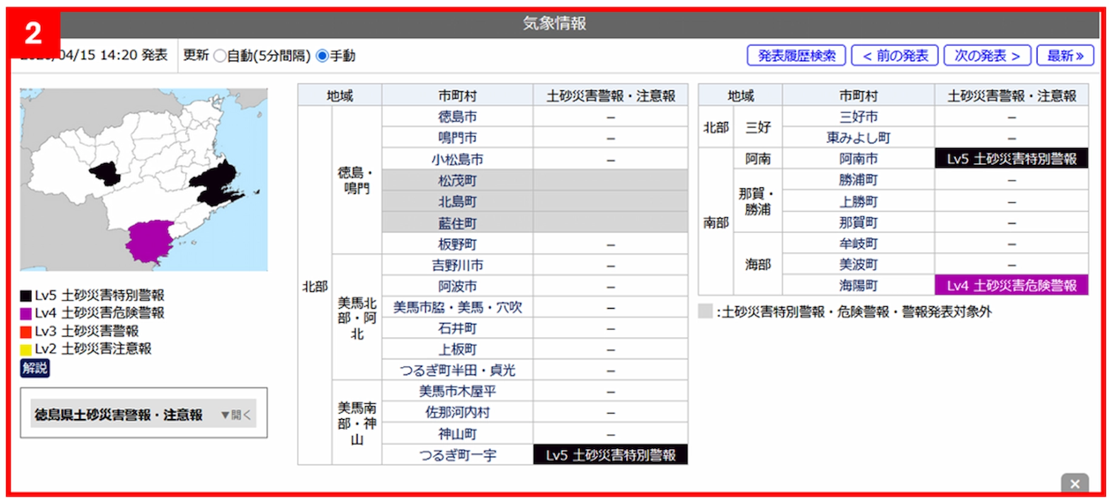Select 美馬市木屋平 row
Screen dimensions: 1109x499
coord(534,391)
